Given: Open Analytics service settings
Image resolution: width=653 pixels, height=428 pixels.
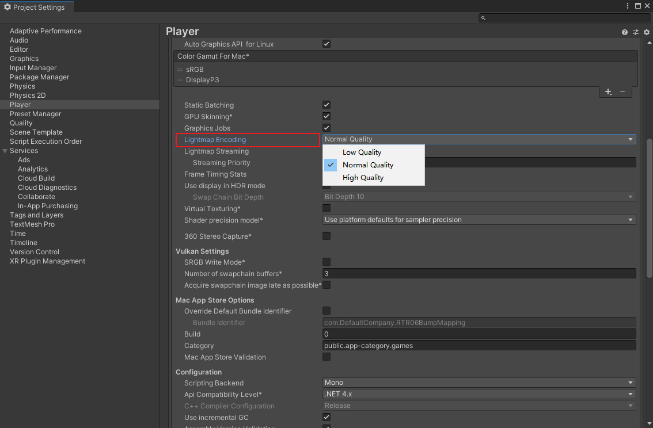Looking at the screenshot, I should pyautogui.click(x=33, y=169).
